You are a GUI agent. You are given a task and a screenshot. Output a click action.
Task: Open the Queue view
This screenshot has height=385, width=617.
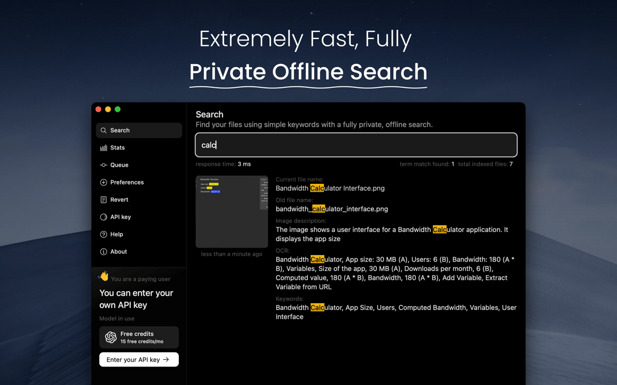pos(119,165)
